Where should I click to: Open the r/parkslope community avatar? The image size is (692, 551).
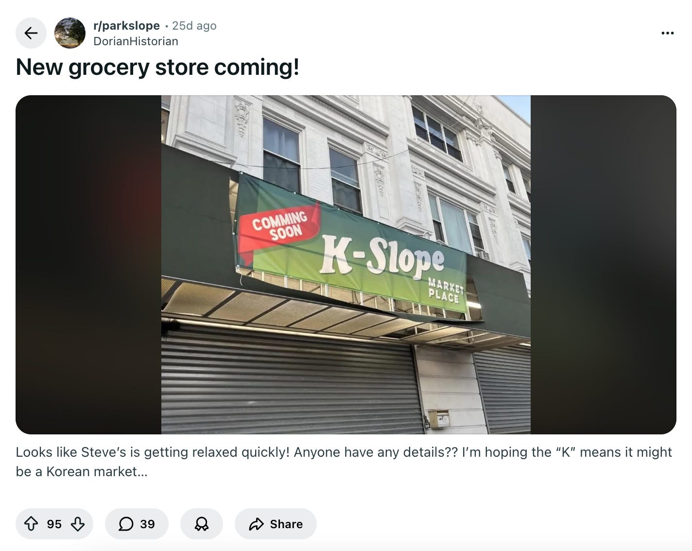[70, 33]
